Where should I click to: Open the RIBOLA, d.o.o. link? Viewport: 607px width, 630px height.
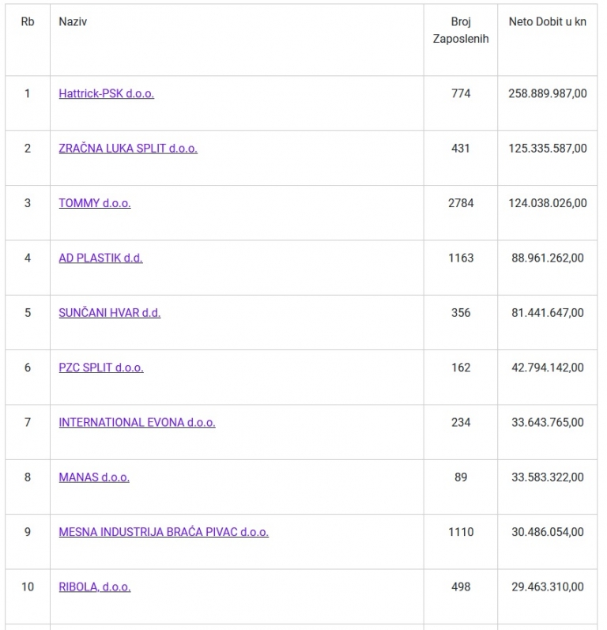95,587
